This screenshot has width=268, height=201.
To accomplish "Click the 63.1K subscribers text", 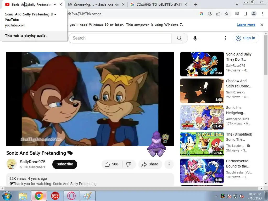I will [32, 167].
